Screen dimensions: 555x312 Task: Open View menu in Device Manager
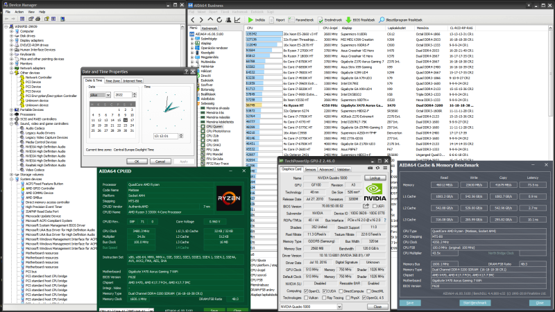[31, 12]
